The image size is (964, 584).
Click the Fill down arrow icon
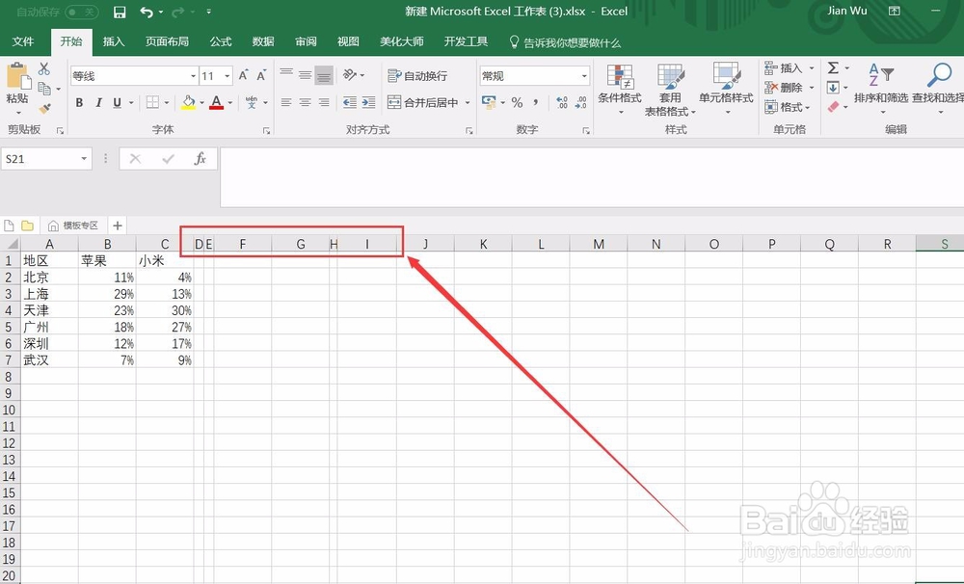[833, 88]
